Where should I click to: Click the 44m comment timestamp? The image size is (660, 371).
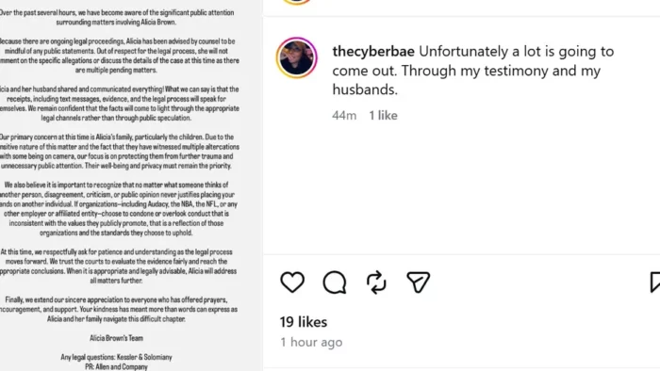344,115
